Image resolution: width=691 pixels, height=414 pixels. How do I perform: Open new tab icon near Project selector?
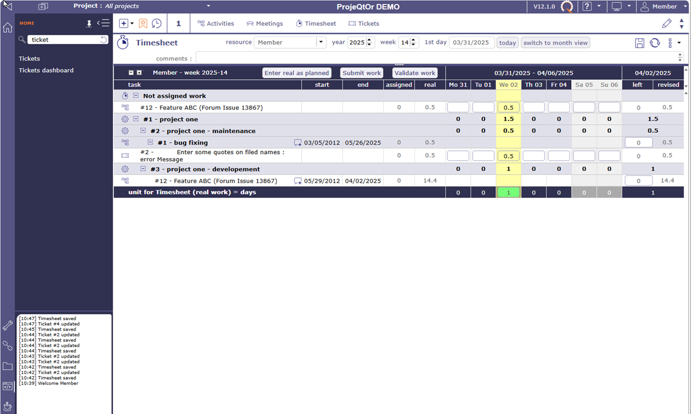43,6
